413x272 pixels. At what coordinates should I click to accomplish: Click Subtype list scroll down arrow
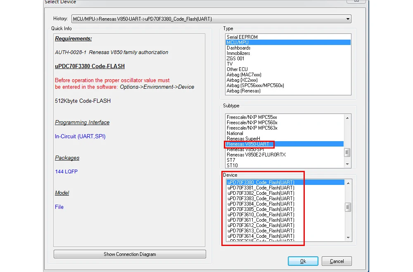pos(347,164)
